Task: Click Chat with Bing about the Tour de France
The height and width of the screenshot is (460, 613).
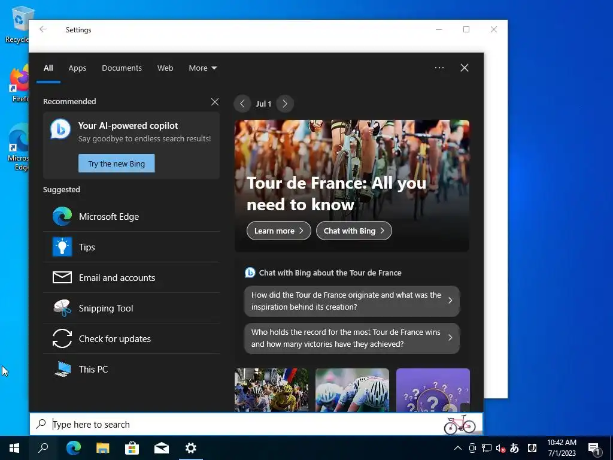Action: (330, 273)
